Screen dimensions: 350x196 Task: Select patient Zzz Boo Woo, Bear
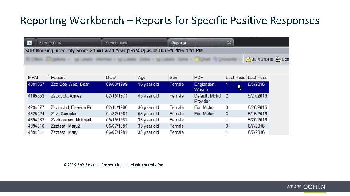(70, 85)
